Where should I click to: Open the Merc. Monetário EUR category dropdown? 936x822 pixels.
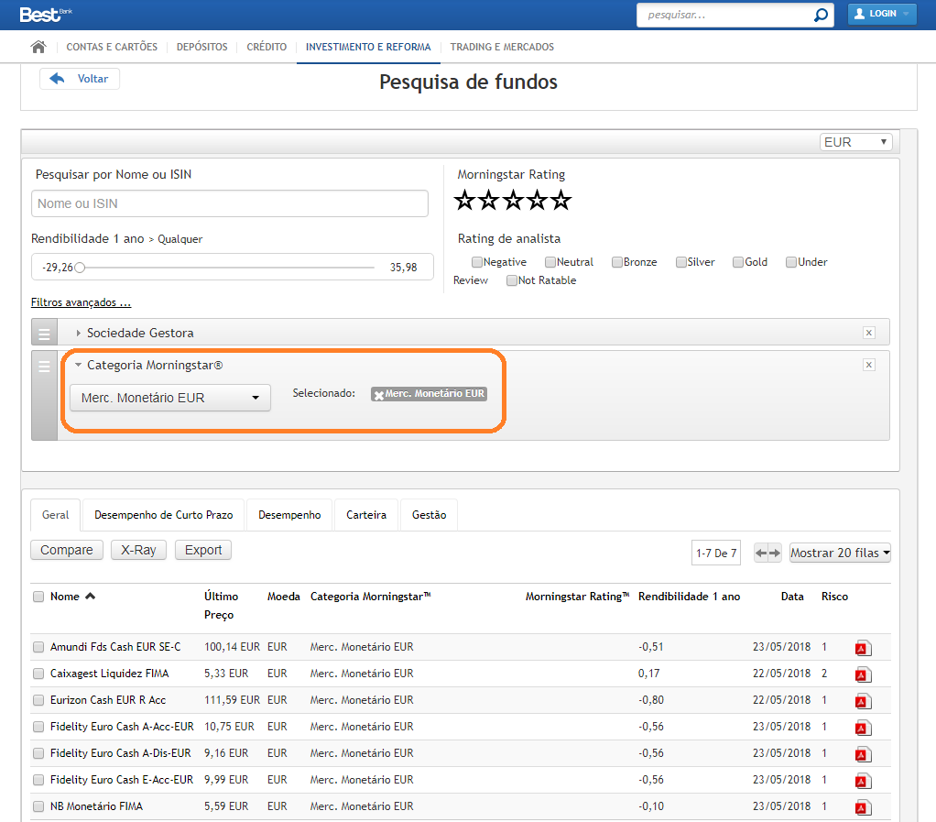(x=170, y=398)
